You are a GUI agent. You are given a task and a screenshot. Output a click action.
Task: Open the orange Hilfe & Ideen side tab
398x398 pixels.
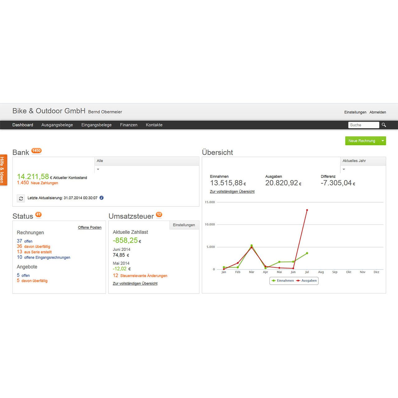pyautogui.click(x=3, y=170)
